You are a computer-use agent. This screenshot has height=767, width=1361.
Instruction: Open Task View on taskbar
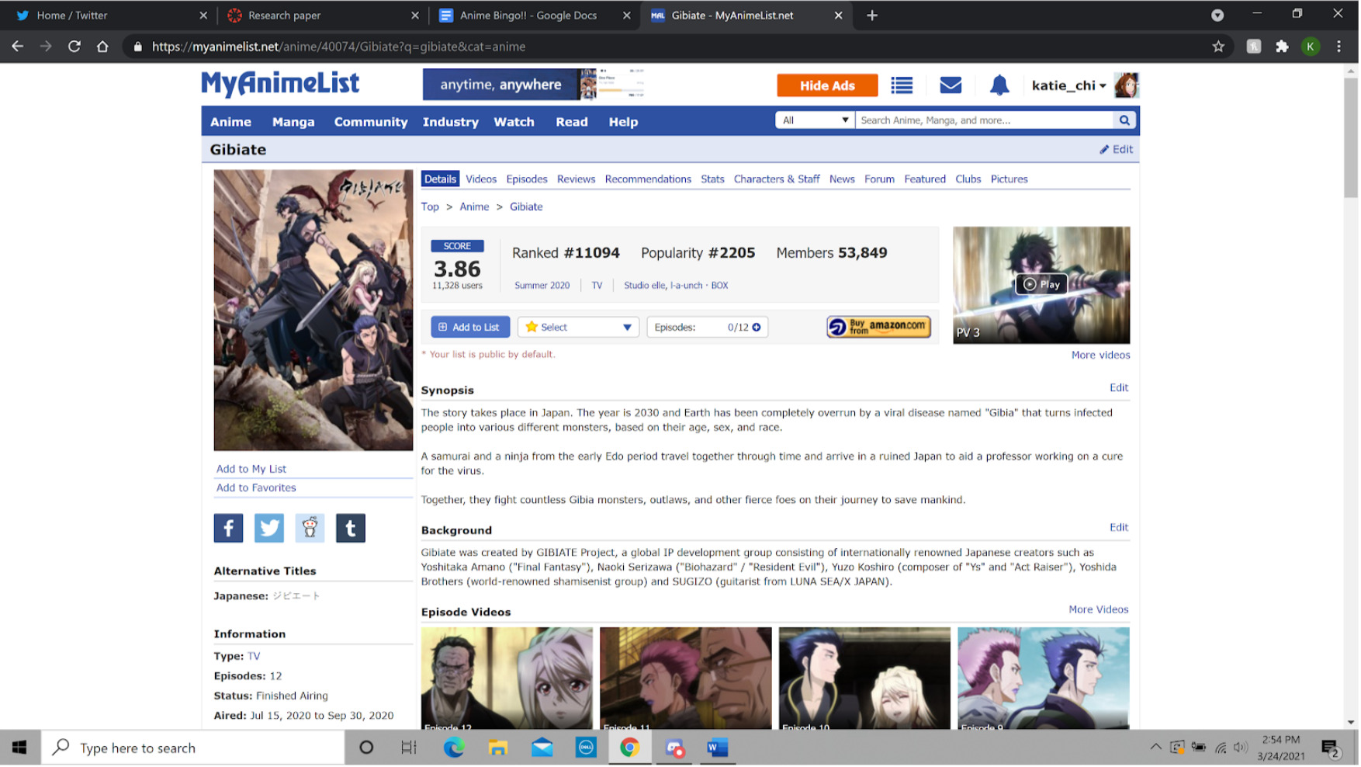click(409, 749)
